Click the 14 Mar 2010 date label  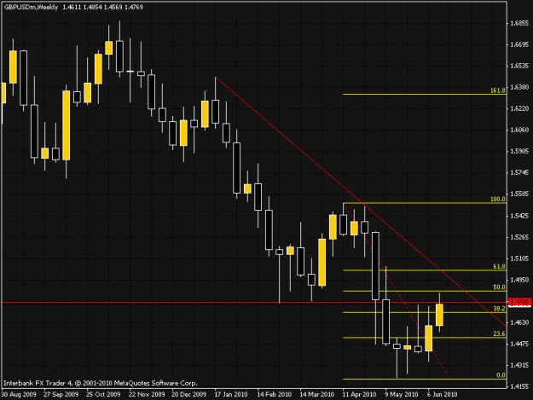click(316, 395)
